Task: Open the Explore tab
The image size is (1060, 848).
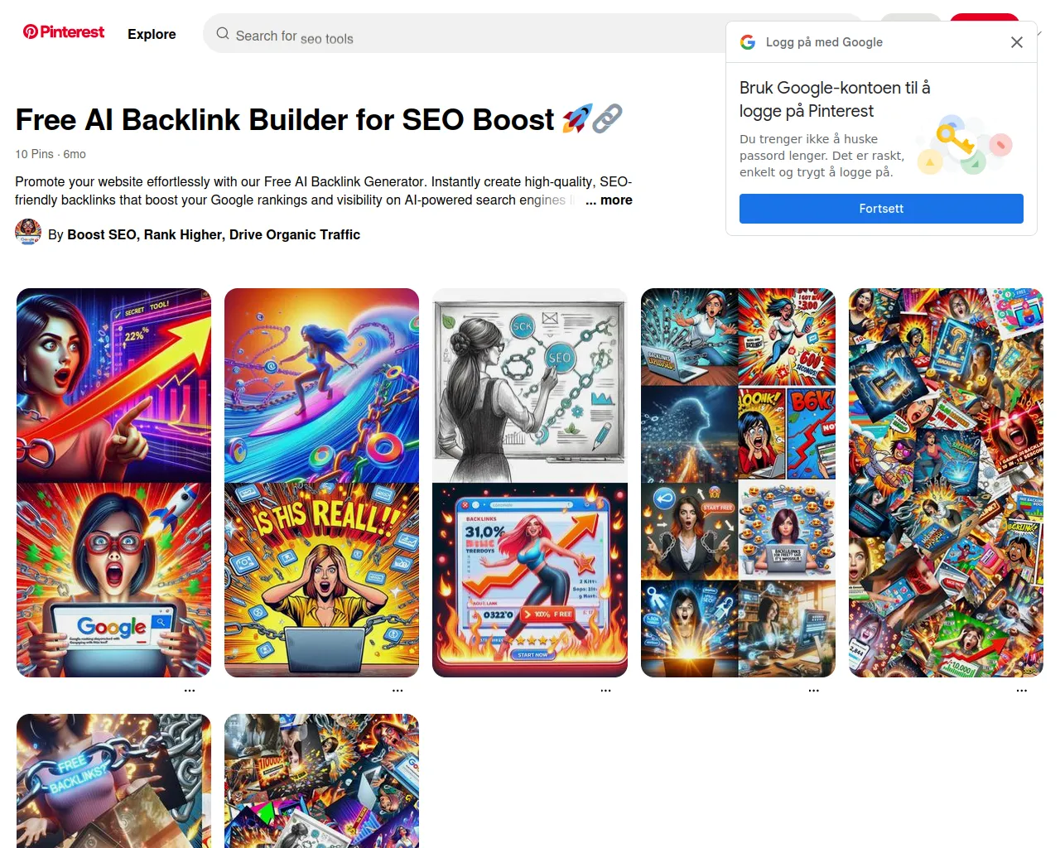Action: tap(152, 34)
